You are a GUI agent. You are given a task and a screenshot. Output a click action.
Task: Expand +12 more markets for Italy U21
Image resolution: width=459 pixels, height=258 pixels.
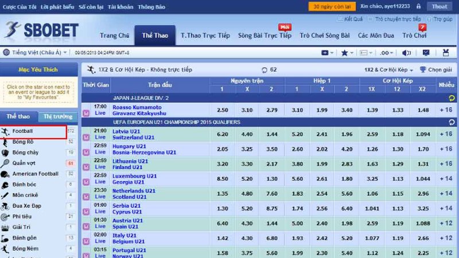[446, 238]
